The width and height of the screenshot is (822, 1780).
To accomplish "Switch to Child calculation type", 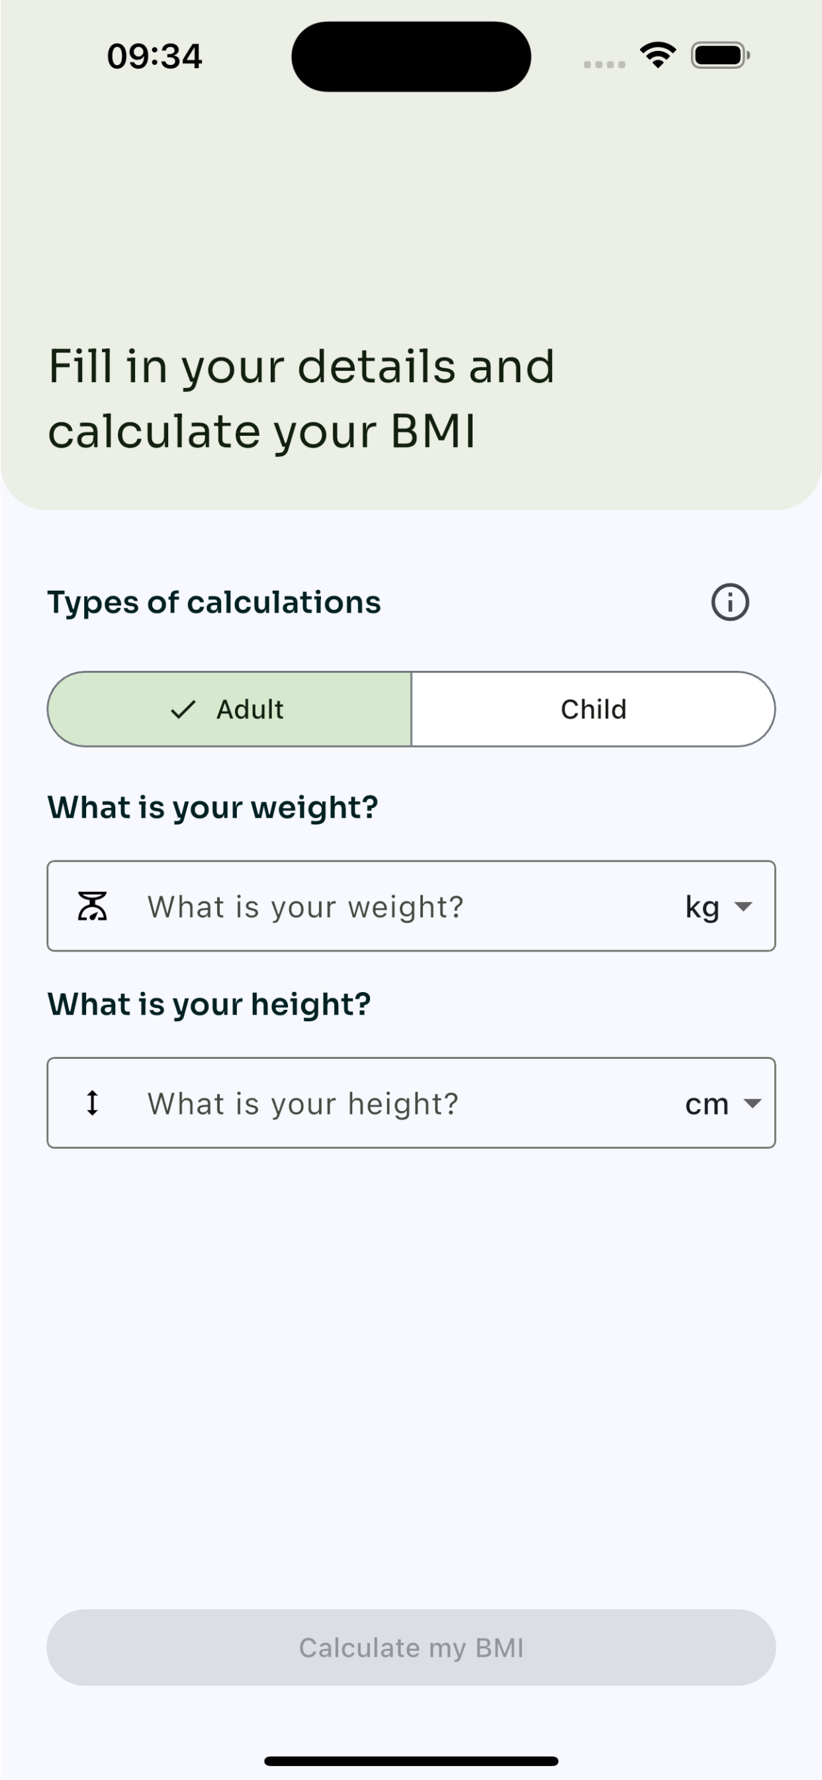I will coord(594,709).
